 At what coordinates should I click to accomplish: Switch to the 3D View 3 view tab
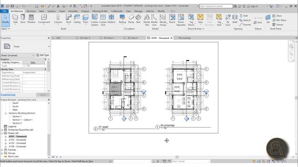85,38
